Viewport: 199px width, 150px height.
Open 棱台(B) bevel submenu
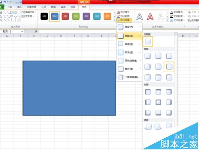129,69
